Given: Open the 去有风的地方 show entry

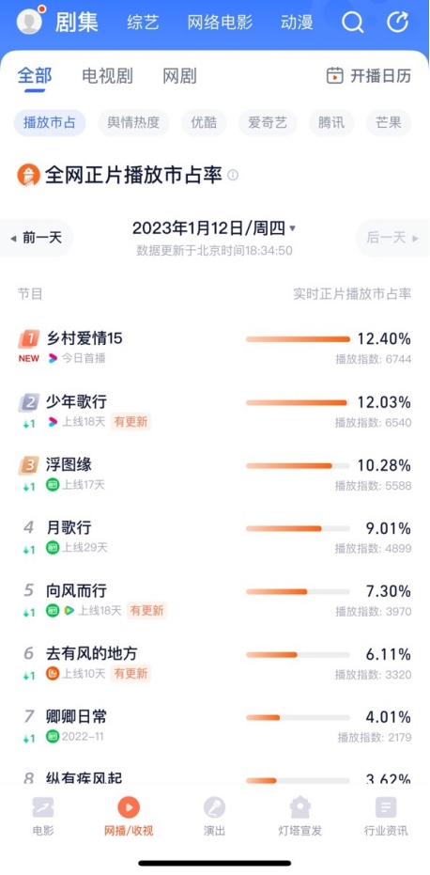Looking at the screenshot, I should 215,663.
